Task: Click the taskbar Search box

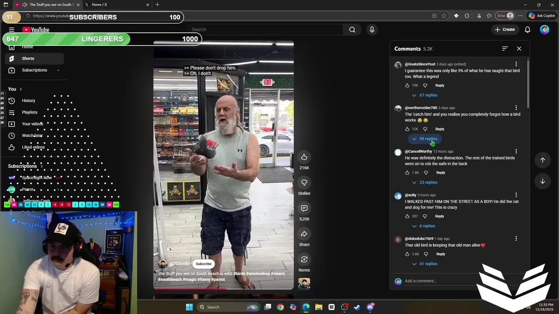Action: [x=228, y=307]
